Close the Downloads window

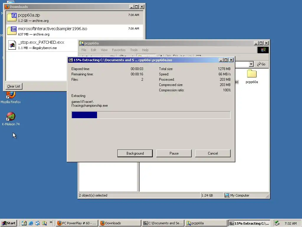pos(142,7)
